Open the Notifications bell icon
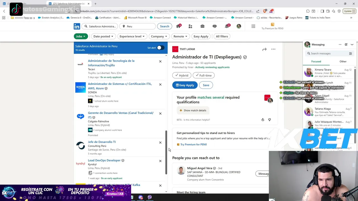Viewport: 358px width, 201px height. 227,26
